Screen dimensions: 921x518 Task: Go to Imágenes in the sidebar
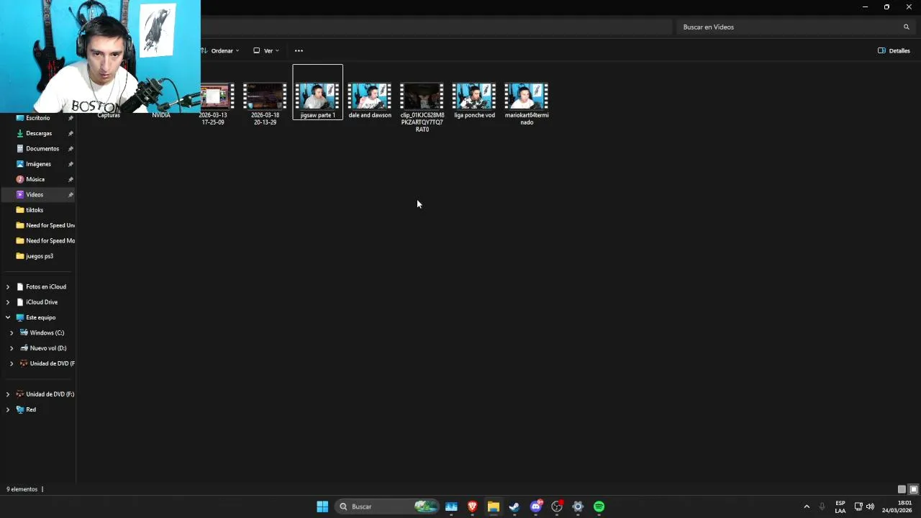click(39, 164)
